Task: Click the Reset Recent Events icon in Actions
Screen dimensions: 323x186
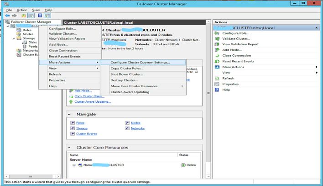Action: [217, 61]
